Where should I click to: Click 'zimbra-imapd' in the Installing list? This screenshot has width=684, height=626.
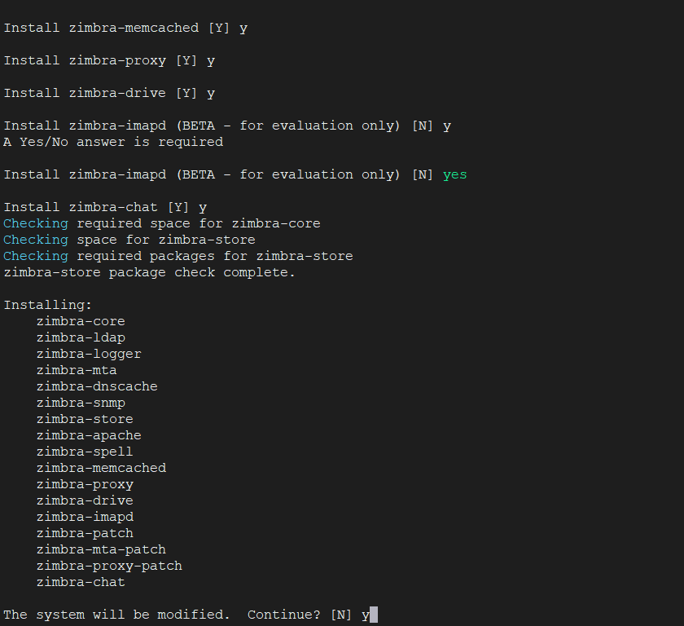[x=85, y=517]
